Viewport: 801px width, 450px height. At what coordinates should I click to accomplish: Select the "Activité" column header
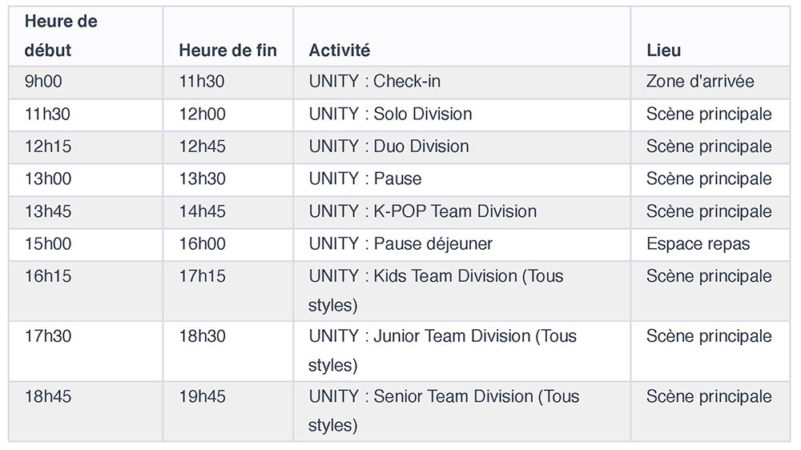340,50
